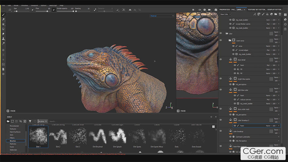Hide the color folder layer

tap(221, 33)
